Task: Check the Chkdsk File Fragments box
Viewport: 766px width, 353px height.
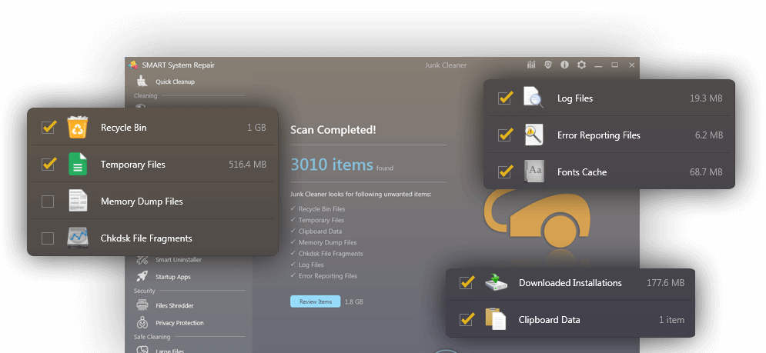Action: (x=48, y=238)
